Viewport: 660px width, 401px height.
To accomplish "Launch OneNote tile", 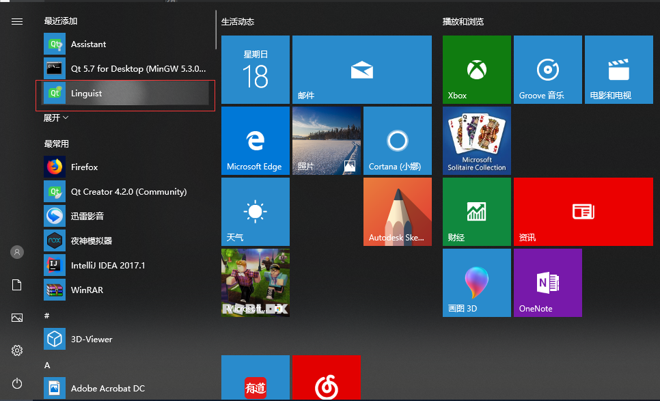I will (547, 283).
